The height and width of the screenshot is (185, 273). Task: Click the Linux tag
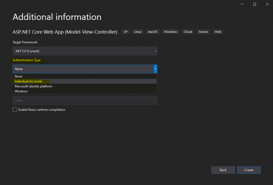click(x=138, y=32)
